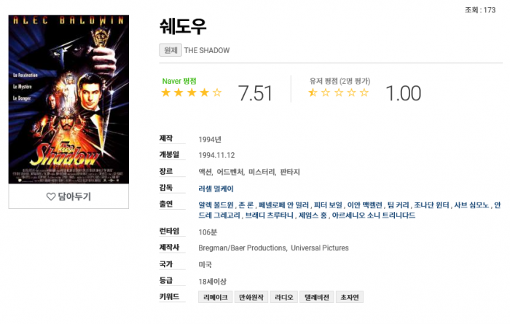Click the 만화원작 keyword tag
The image size is (510, 324).
click(250, 298)
